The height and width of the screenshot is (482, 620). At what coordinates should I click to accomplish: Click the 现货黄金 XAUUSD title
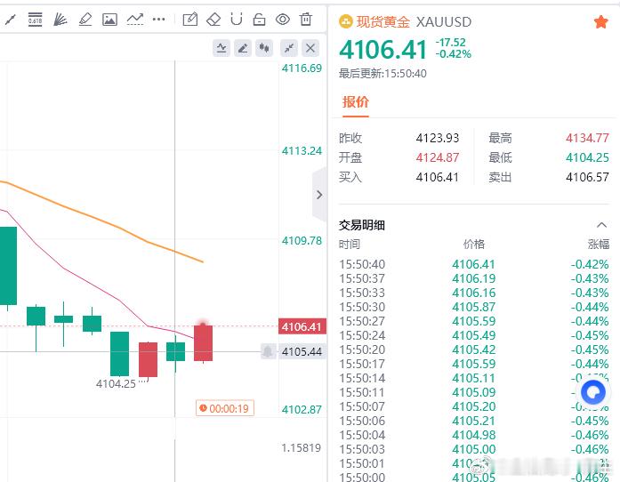coord(414,21)
